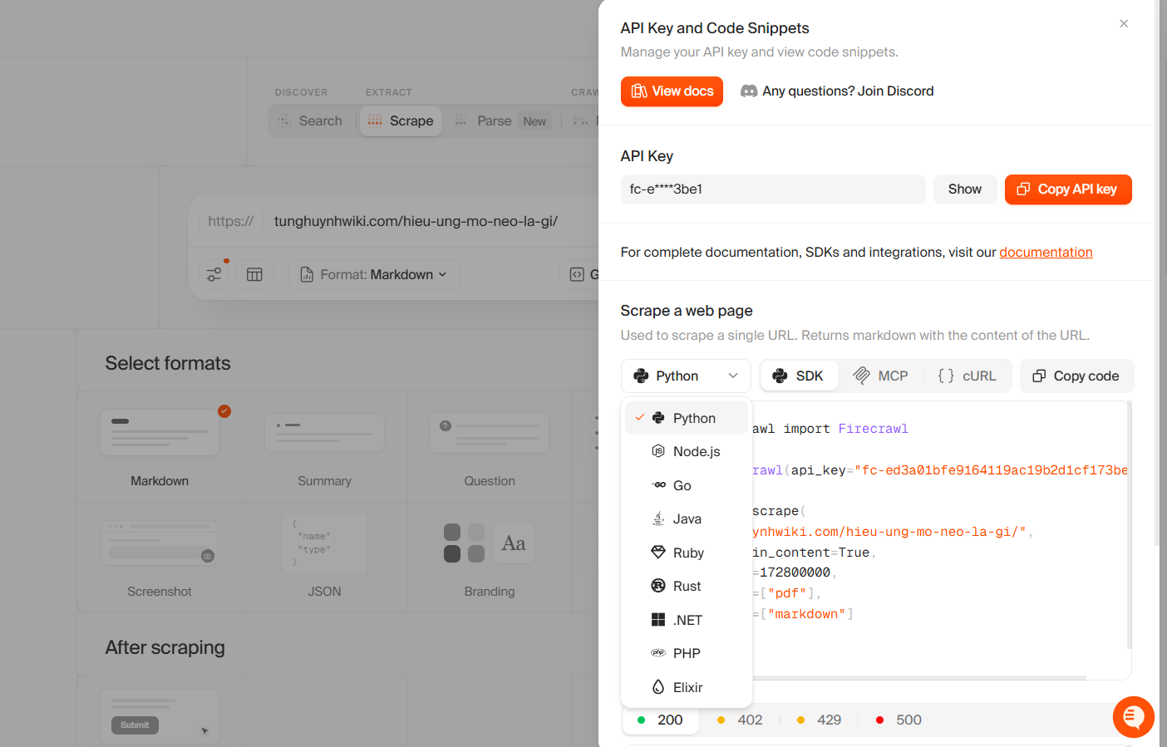
Task: Open the View docs button
Action: coord(672,91)
